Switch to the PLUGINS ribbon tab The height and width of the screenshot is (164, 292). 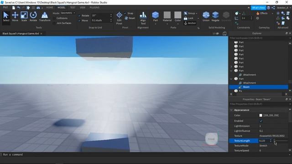(94, 8)
